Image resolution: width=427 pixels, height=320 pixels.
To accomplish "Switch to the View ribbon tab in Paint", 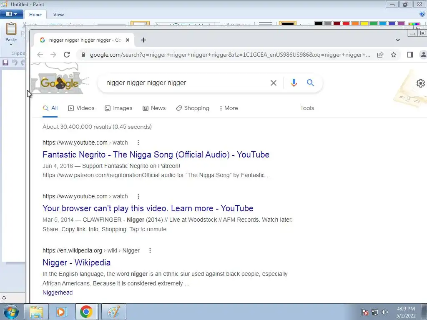I will pos(58,15).
